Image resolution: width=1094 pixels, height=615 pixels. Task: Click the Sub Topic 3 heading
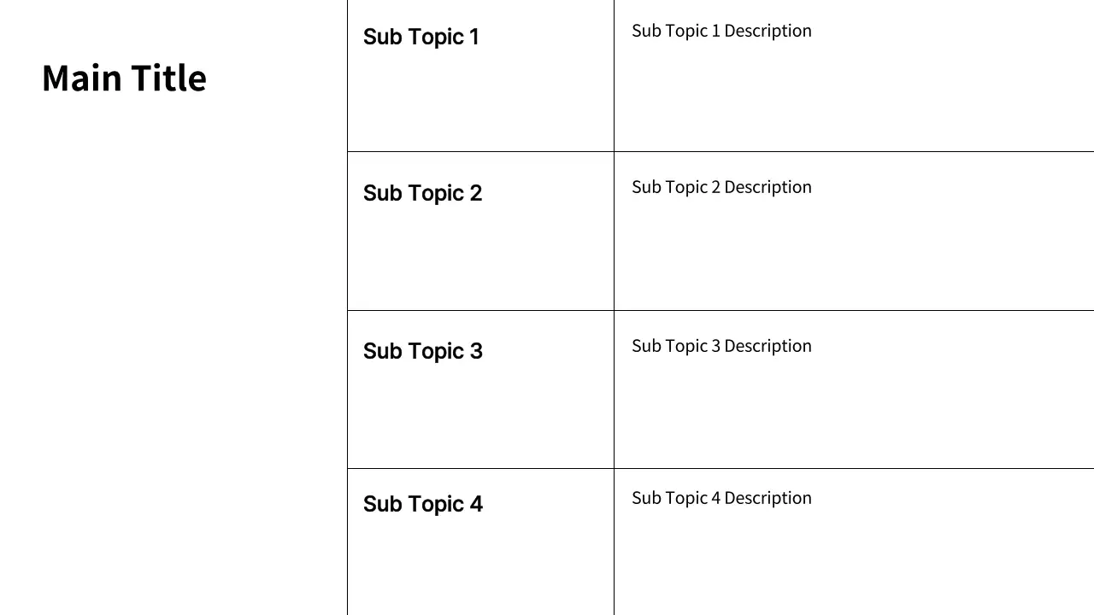[x=422, y=351]
